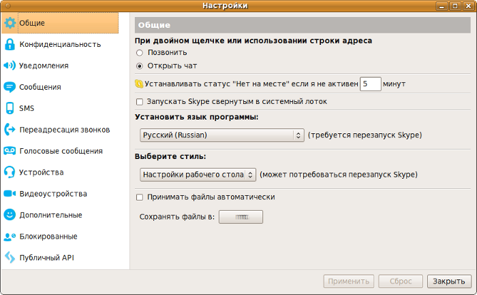Open Видеоустройства settings
The image size is (477, 295).
(x=60, y=194)
